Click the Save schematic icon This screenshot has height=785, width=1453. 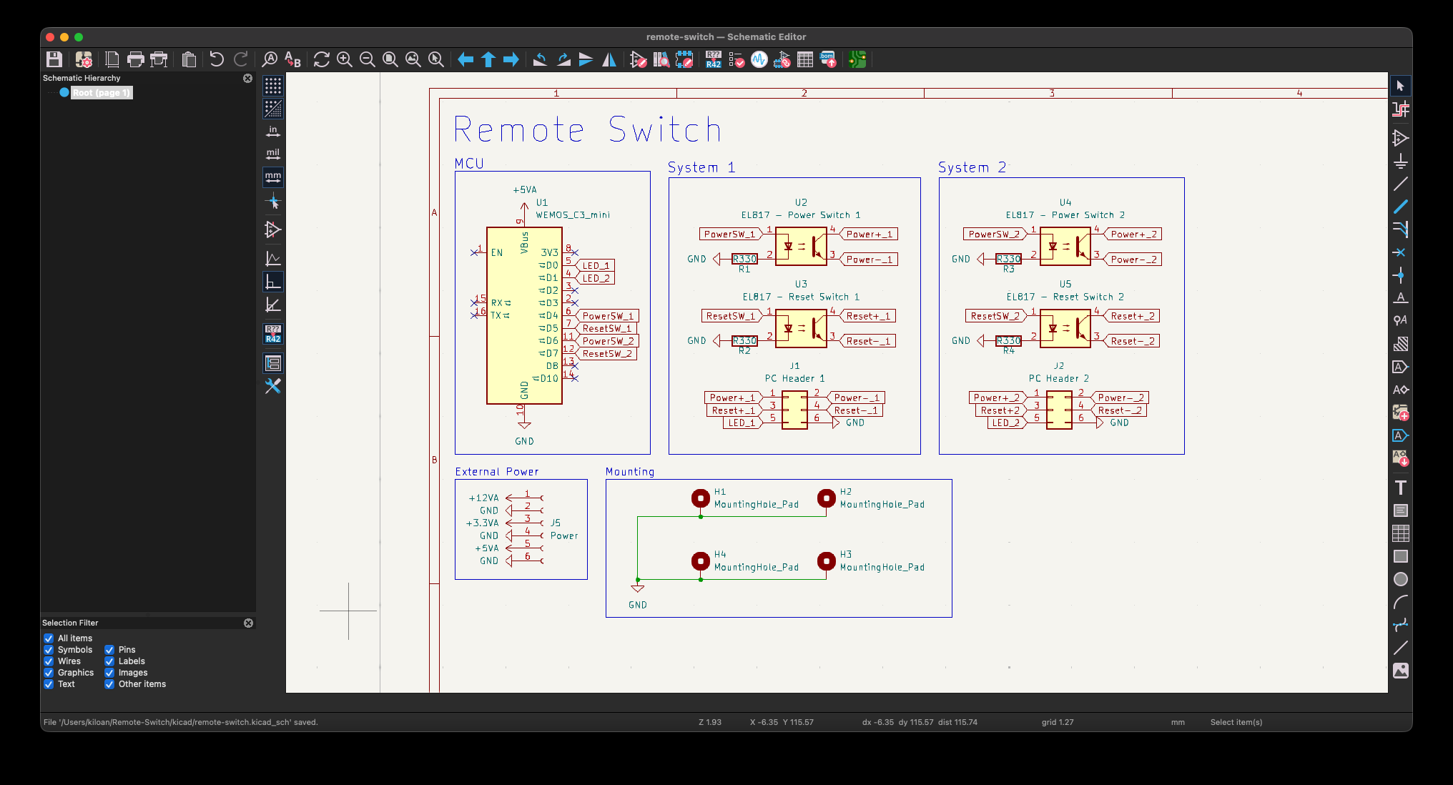(54, 59)
